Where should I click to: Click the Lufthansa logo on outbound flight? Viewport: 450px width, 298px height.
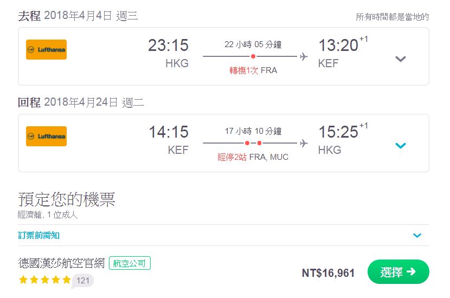coord(46,50)
